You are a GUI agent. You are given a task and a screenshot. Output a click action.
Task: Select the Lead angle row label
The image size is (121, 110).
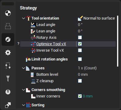coord(46,25)
